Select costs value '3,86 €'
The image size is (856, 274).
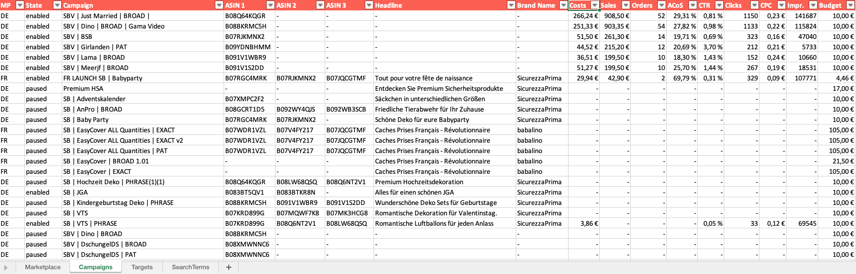pos(584,223)
